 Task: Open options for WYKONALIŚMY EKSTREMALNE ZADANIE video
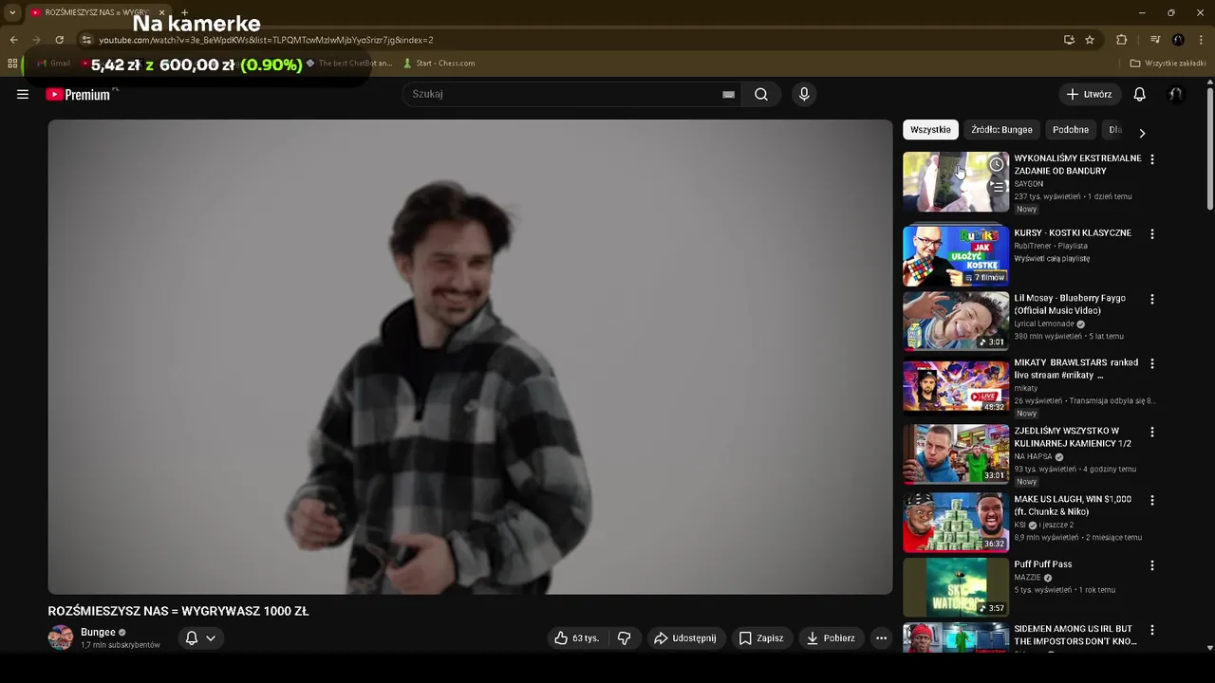click(1152, 159)
